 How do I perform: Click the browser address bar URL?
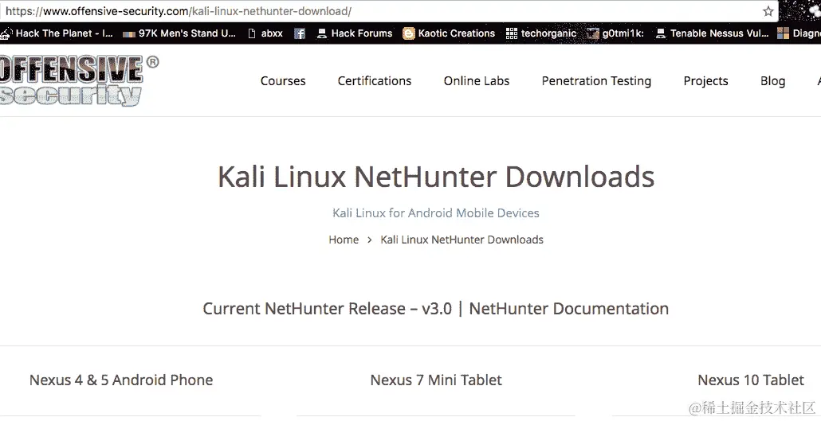tap(179, 11)
